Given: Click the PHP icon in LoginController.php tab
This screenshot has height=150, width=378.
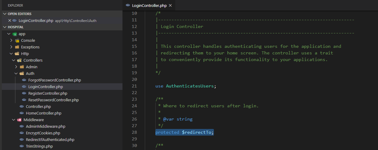Looking at the screenshot, I should [128, 5].
